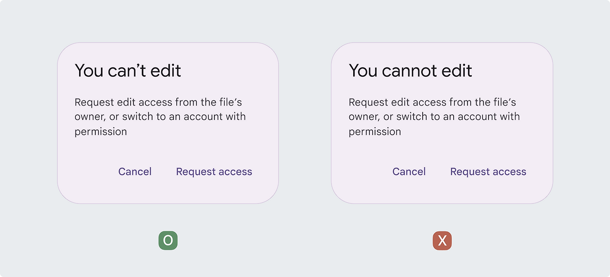Click the word "account" in the right dialog
This screenshot has height=277, width=610.
478,117
